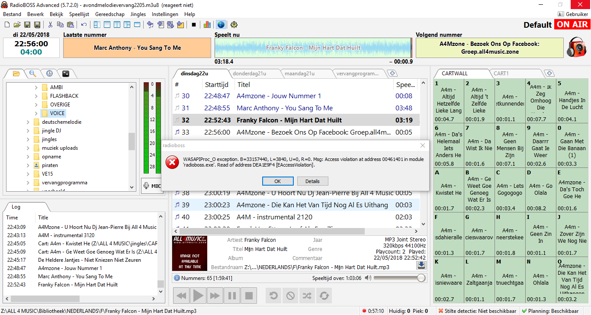Add a new cartwall tab with plus button
The height and width of the screenshot is (315, 591).
pyautogui.click(x=549, y=74)
